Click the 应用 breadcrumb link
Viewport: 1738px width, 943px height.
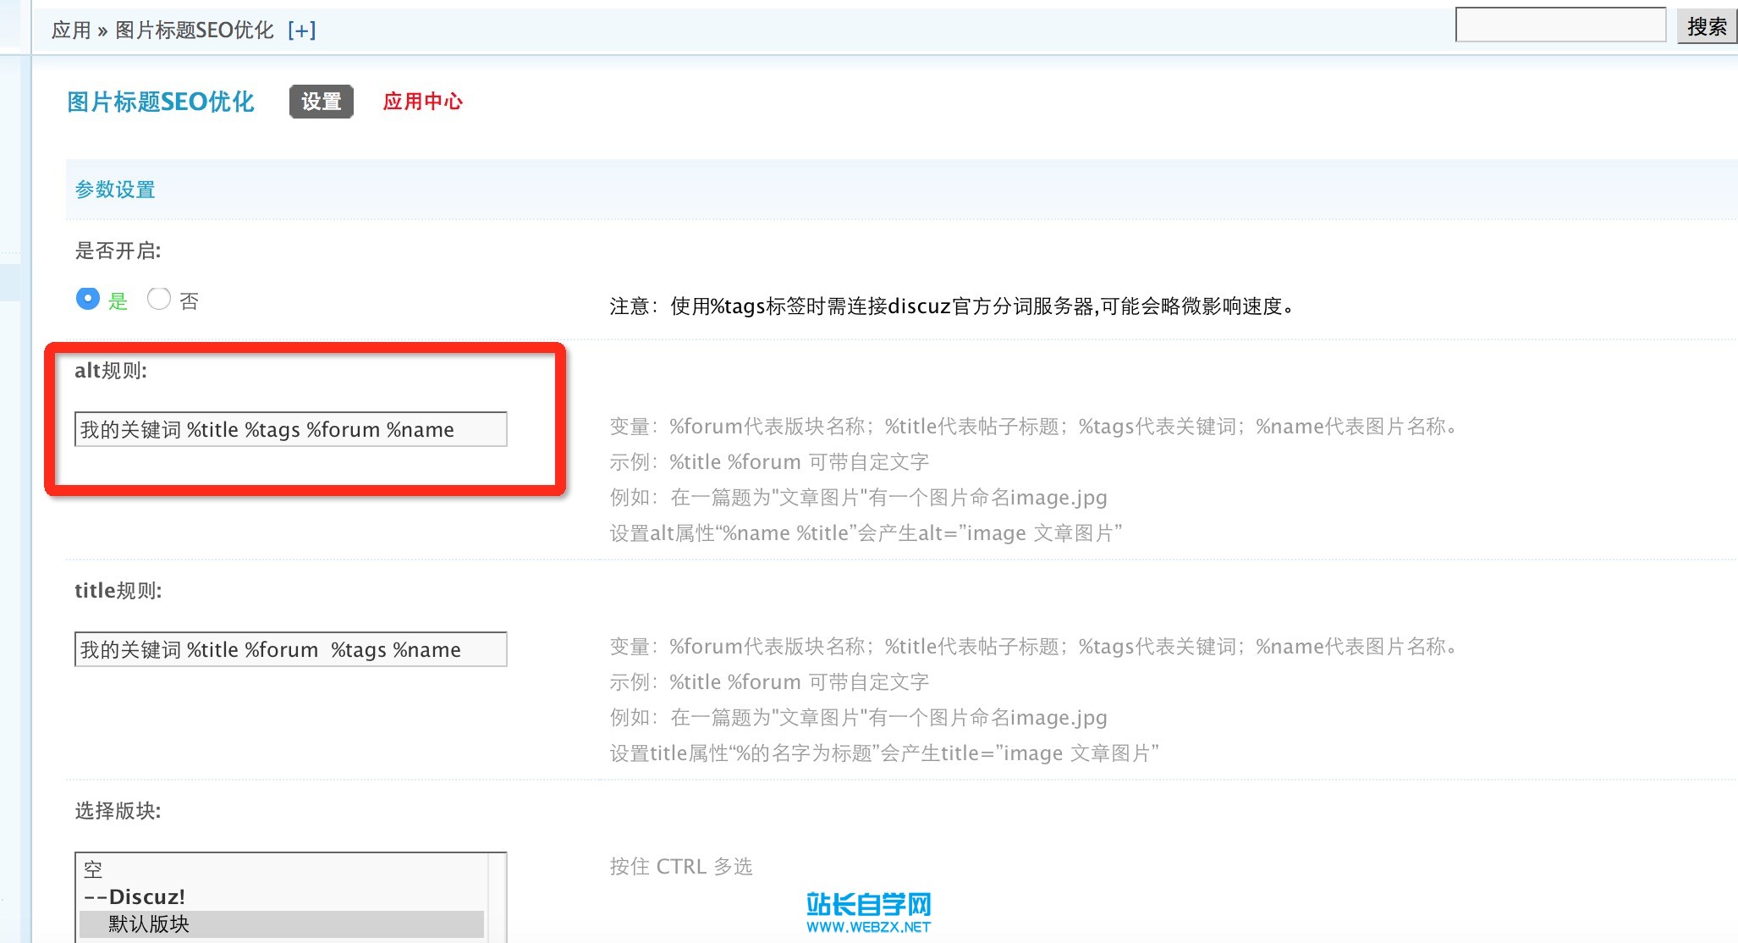pos(71,30)
